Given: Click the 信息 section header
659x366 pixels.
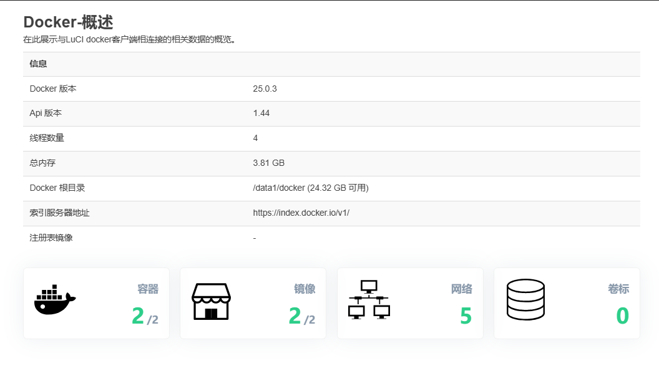Looking at the screenshot, I should (38, 64).
